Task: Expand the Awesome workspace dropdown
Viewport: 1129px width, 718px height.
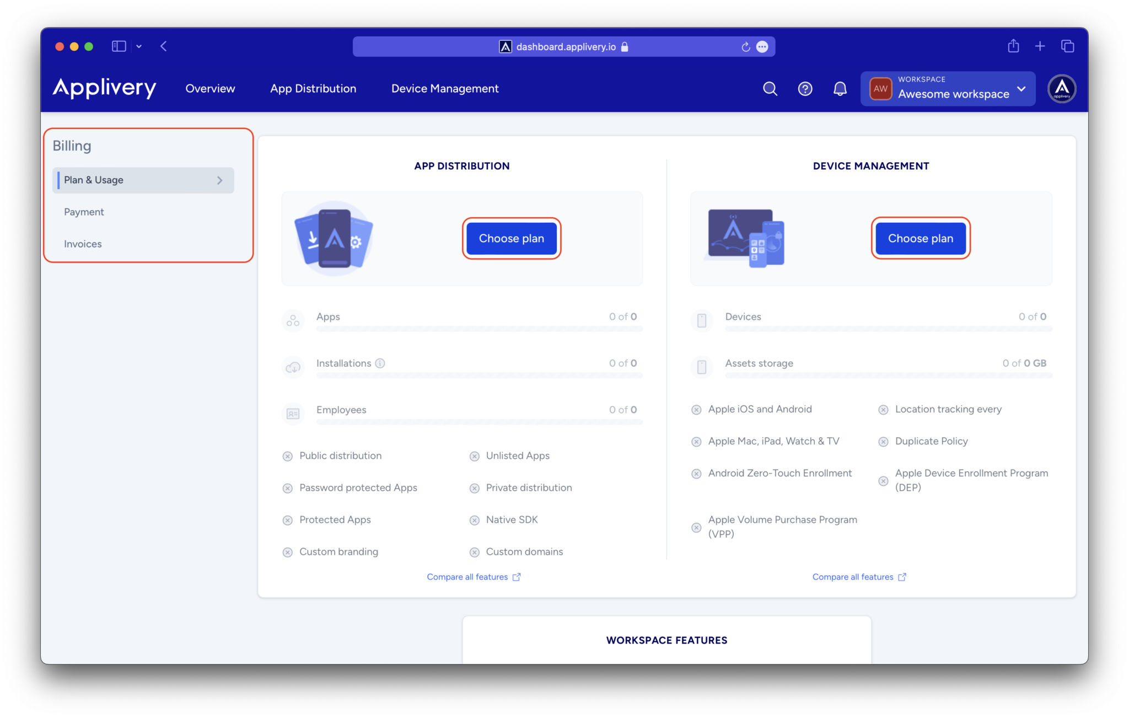Action: (1021, 89)
